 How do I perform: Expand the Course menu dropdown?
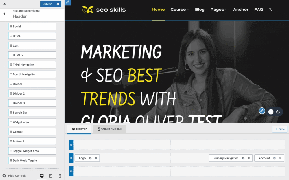[180, 10]
